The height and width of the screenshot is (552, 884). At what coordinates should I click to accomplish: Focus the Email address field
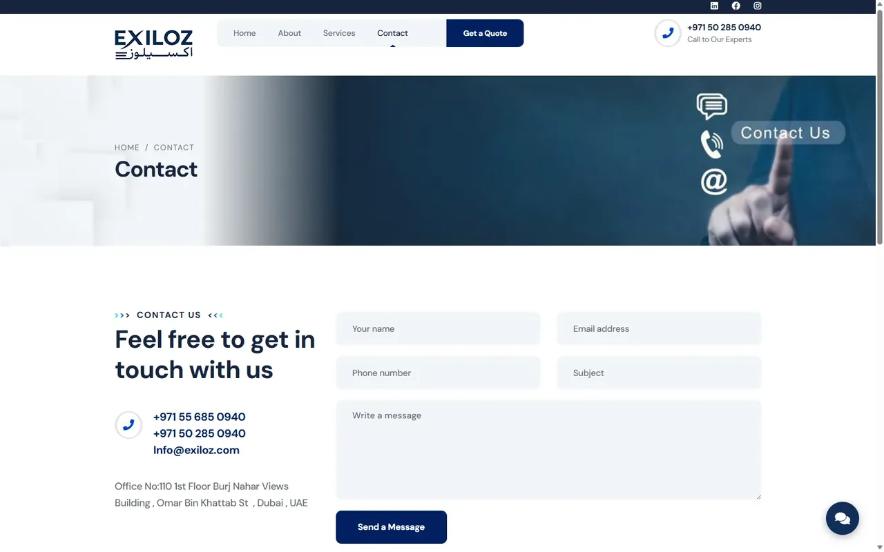click(659, 328)
